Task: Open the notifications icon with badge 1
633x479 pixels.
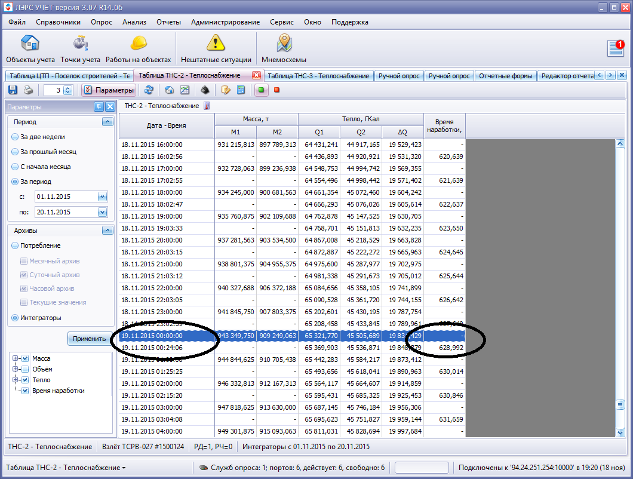Action: point(616,48)
